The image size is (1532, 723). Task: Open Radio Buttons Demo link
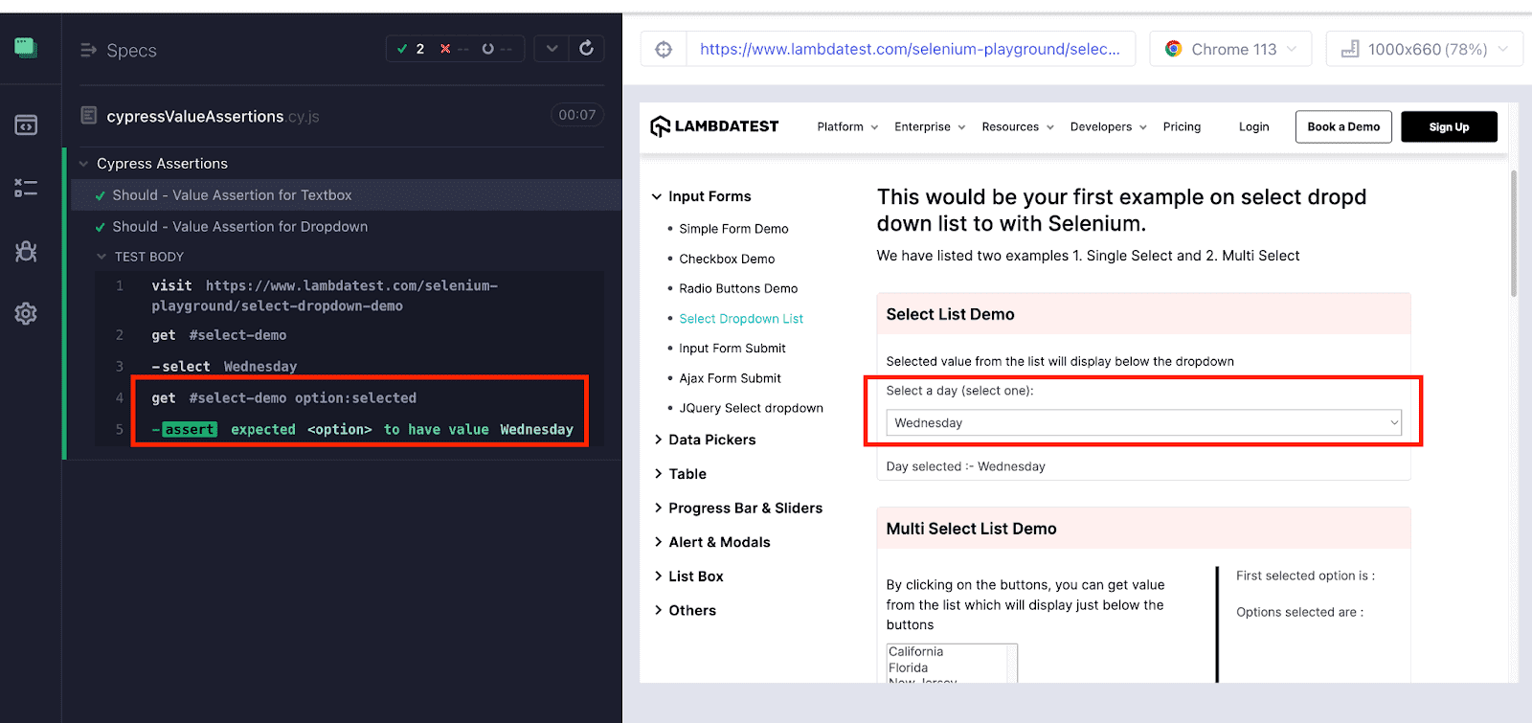(x=738, y=288)
